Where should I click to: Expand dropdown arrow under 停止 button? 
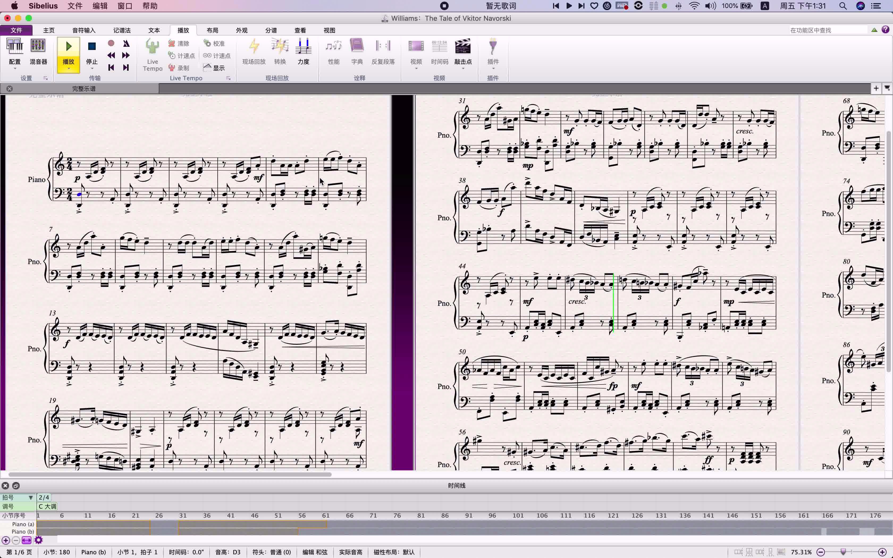click(x=92, y=69)
